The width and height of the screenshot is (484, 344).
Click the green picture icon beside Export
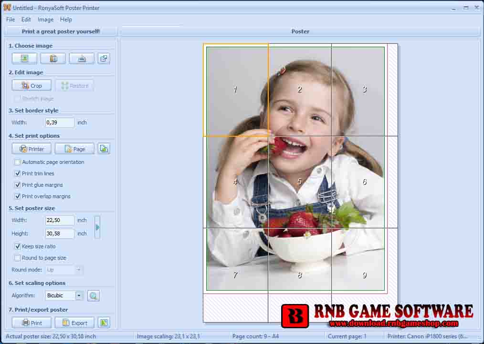tap(104, 323)
